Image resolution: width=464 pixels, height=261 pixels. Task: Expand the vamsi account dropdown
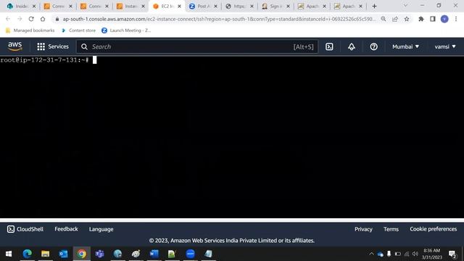[444, 46]
